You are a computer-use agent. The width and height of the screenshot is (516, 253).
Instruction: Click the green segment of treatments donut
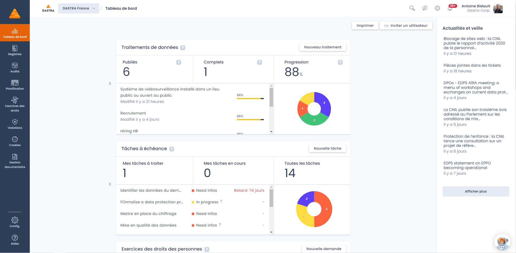[x=314, y=120]
